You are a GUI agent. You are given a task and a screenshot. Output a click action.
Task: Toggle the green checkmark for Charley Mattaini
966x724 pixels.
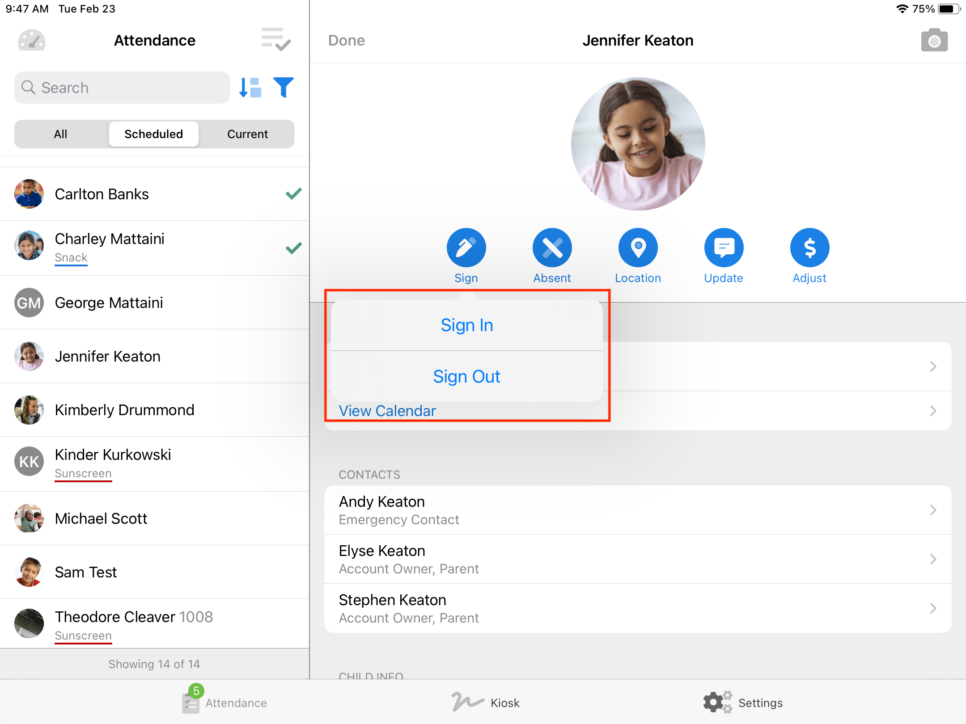294,248
